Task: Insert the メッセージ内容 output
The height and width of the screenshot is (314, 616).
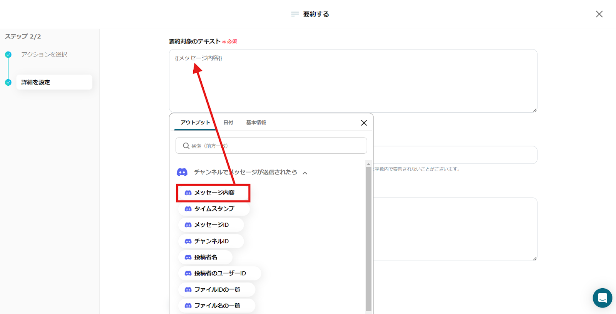Action: [x=214, y=193]
